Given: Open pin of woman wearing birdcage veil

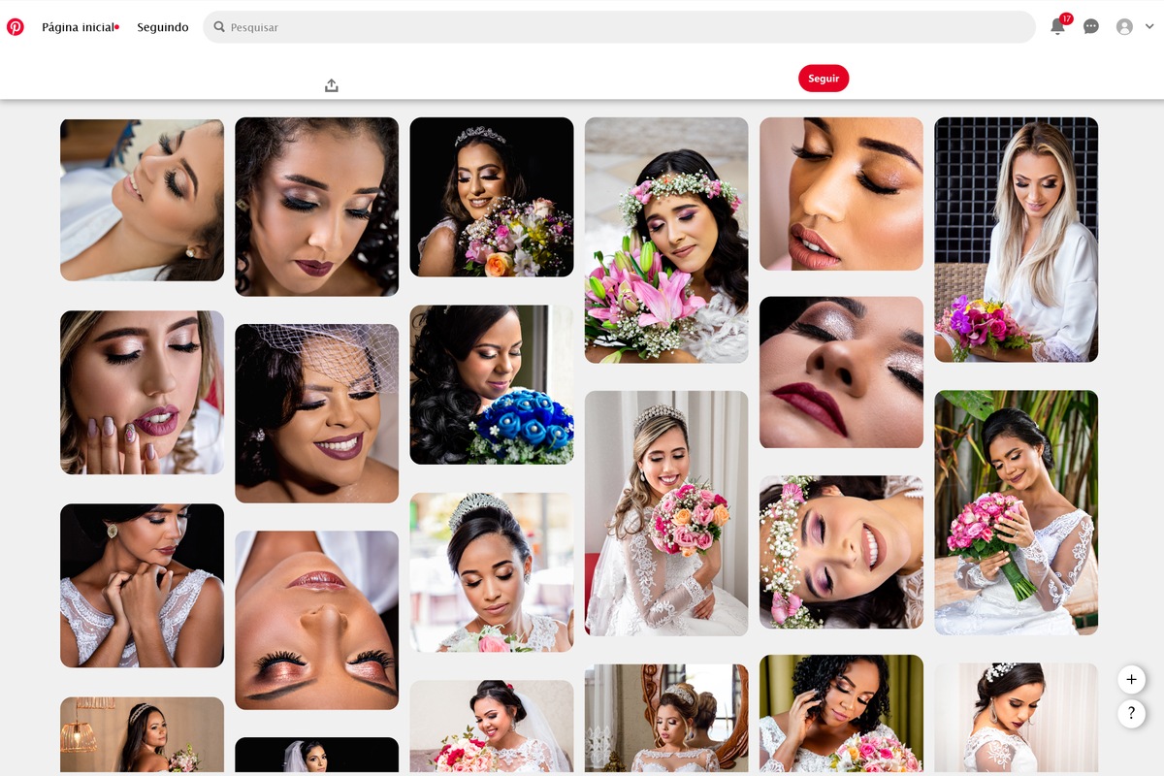Looking at the screenshot, I should pyautogui.click(x=316, y=413).
